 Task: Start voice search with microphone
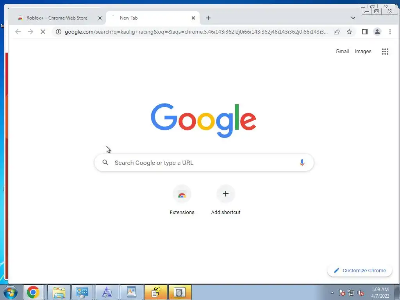(302, 163)
